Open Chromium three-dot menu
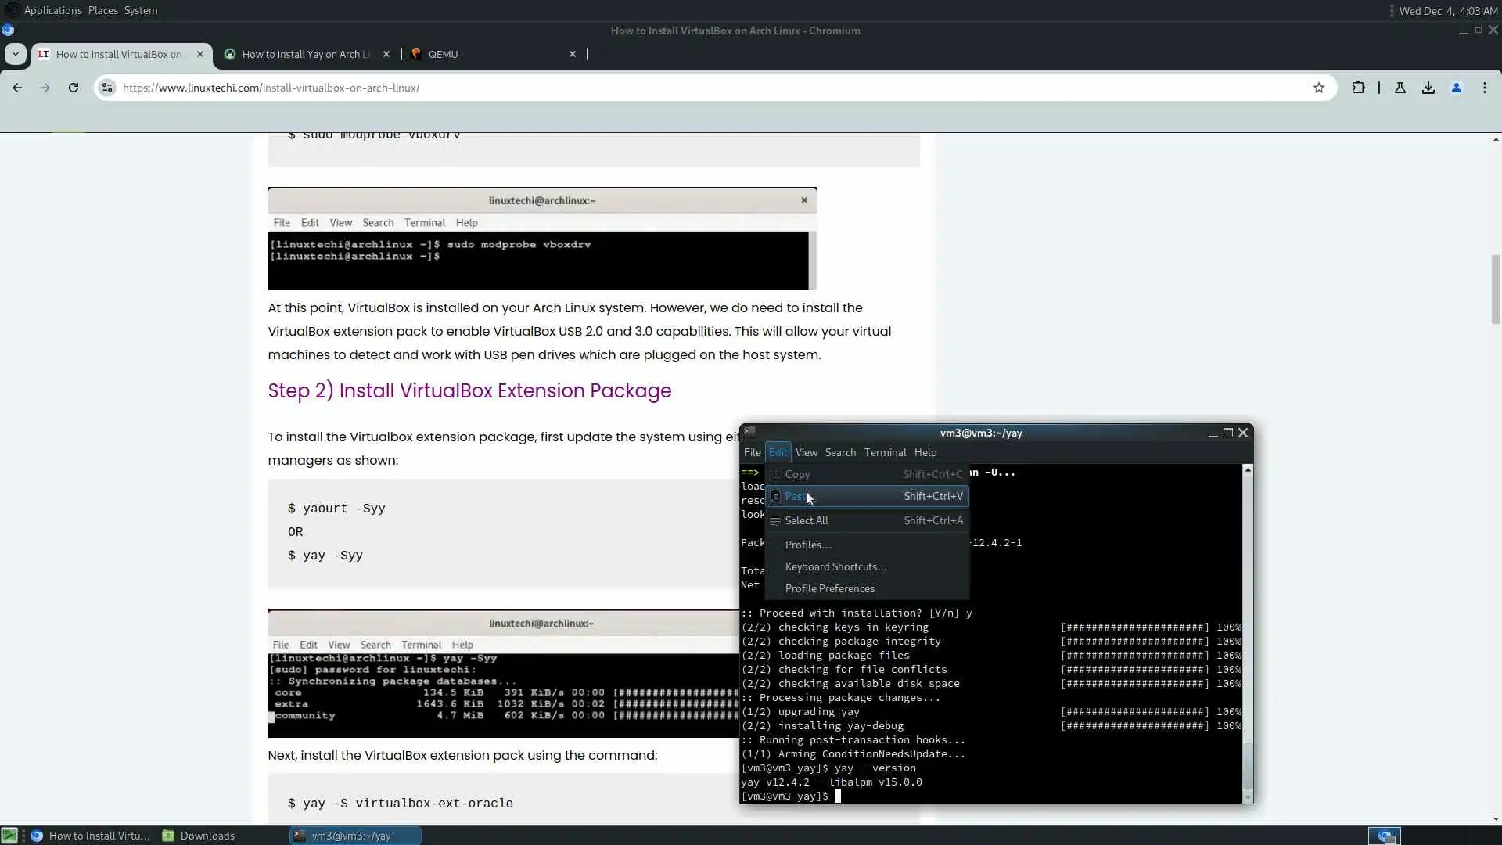Image resolution: width=1502 pixels, height=845 pixels. (1485, 88)
